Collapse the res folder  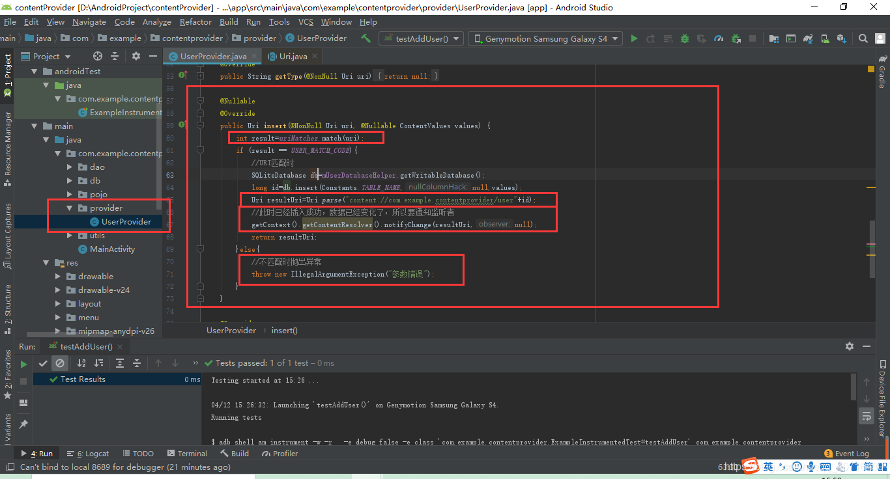(x=46, y=263)
